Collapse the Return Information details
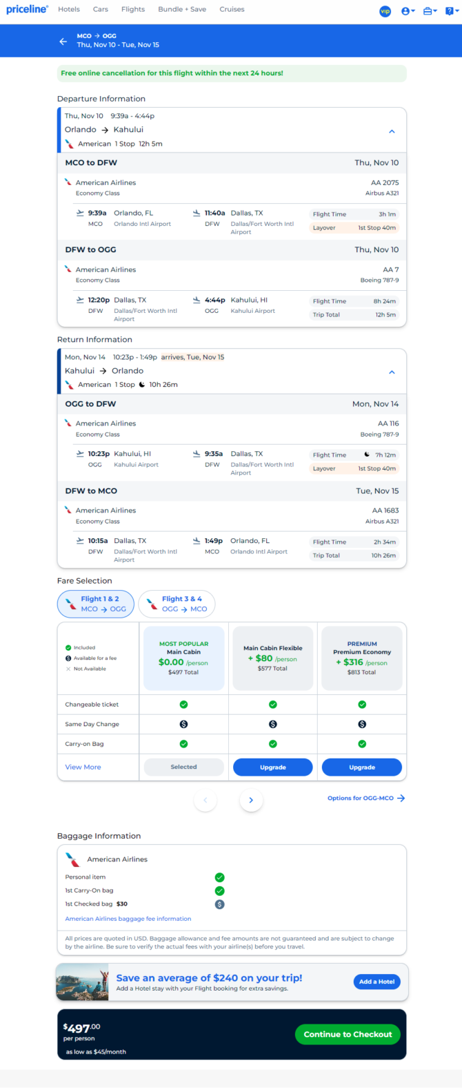Image resolution: width=462 pixels, height=1088 pixels. point(392,372)
